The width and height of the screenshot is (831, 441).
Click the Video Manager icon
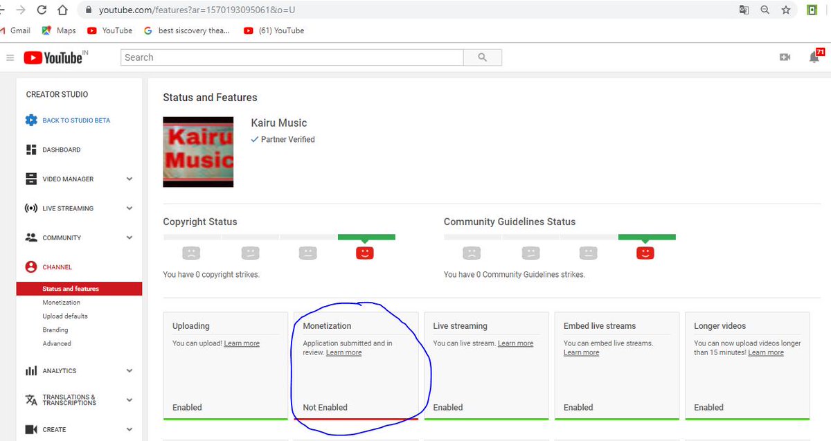[31, 179]
